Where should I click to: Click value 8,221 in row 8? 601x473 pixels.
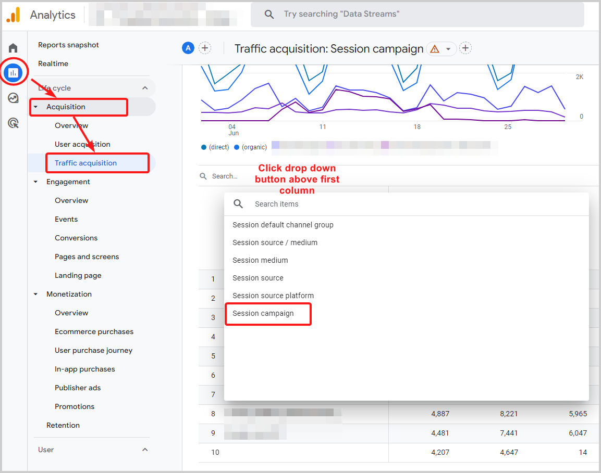point(509,414)
